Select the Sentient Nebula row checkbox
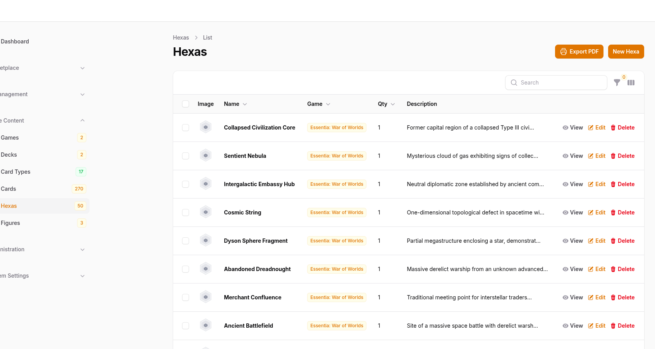Image resolution: width=655 pixels, height=349 pixels. (x=186, y=156)
